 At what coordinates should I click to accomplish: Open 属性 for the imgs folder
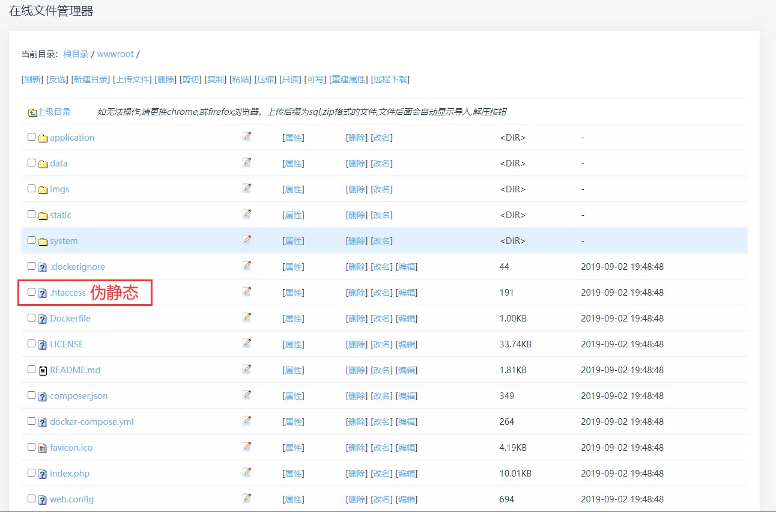(293, 189)
